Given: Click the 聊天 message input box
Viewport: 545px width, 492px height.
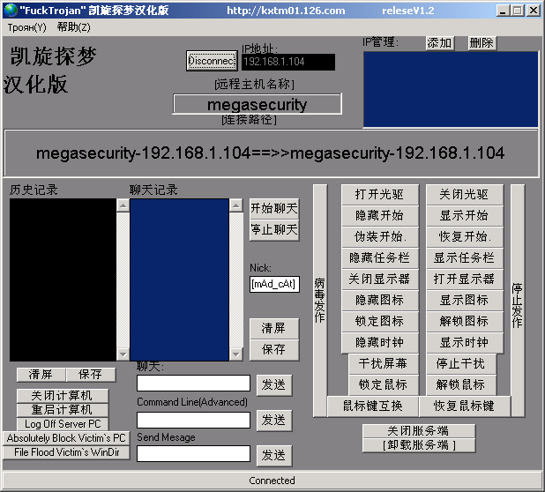Looking at the screenshot, I should [x=193, y=384].
